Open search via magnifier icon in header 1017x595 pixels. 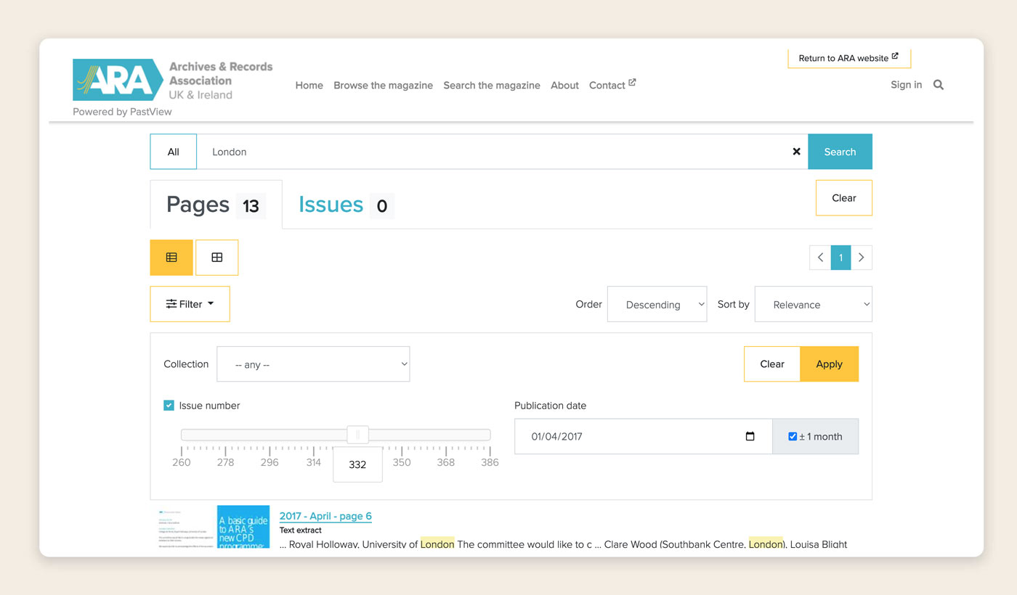(939, 85)
